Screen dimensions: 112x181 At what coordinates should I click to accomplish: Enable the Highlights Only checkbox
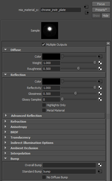(x=44, y=105)
